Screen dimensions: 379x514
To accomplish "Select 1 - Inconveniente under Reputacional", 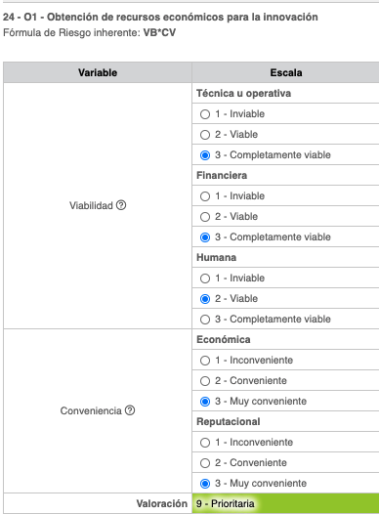I will pyautogui.click(x=205, y=443).
